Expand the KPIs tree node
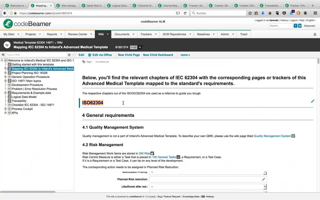The height and width of the screenshot is (200, 320). [6, 113]
